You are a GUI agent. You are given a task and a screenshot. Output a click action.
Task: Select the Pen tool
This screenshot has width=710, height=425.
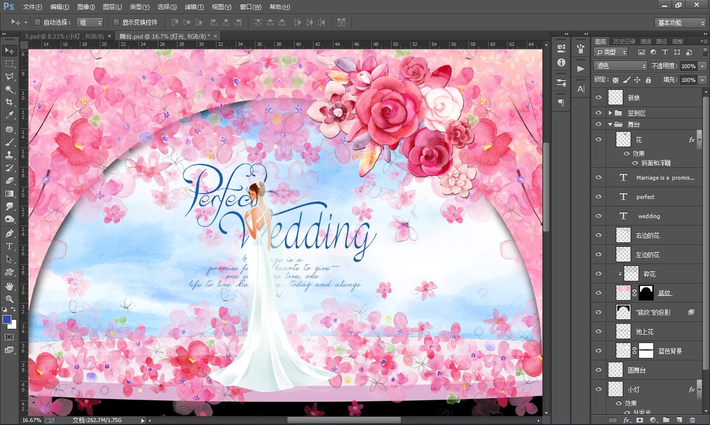pos(9,233)
